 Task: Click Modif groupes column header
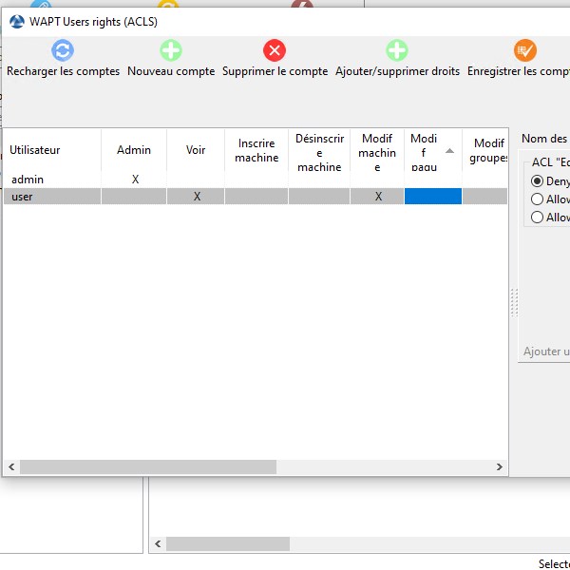484,150
